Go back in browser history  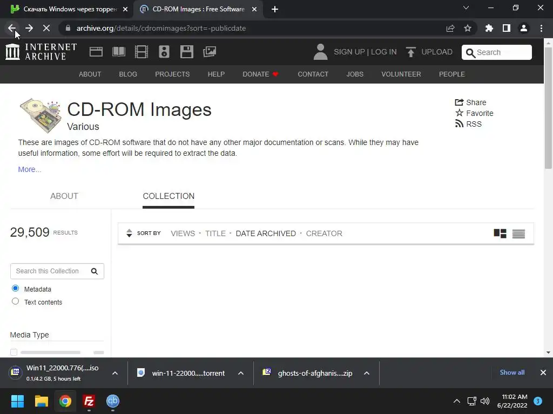(12, 28)
